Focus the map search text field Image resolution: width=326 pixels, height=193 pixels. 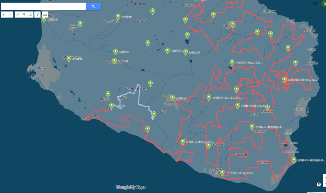[x=43, y=6]
